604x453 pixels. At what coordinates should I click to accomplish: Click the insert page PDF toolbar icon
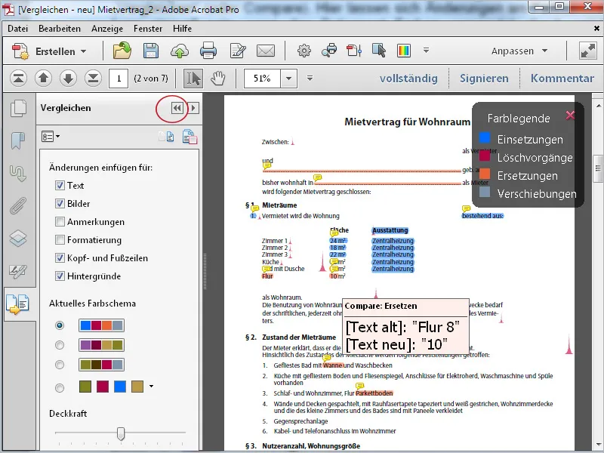(x=354, y=51)
